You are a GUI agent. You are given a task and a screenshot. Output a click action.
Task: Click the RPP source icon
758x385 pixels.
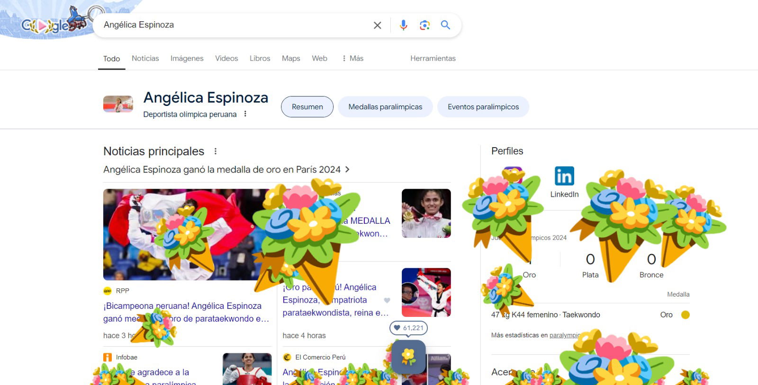(108, 291)
